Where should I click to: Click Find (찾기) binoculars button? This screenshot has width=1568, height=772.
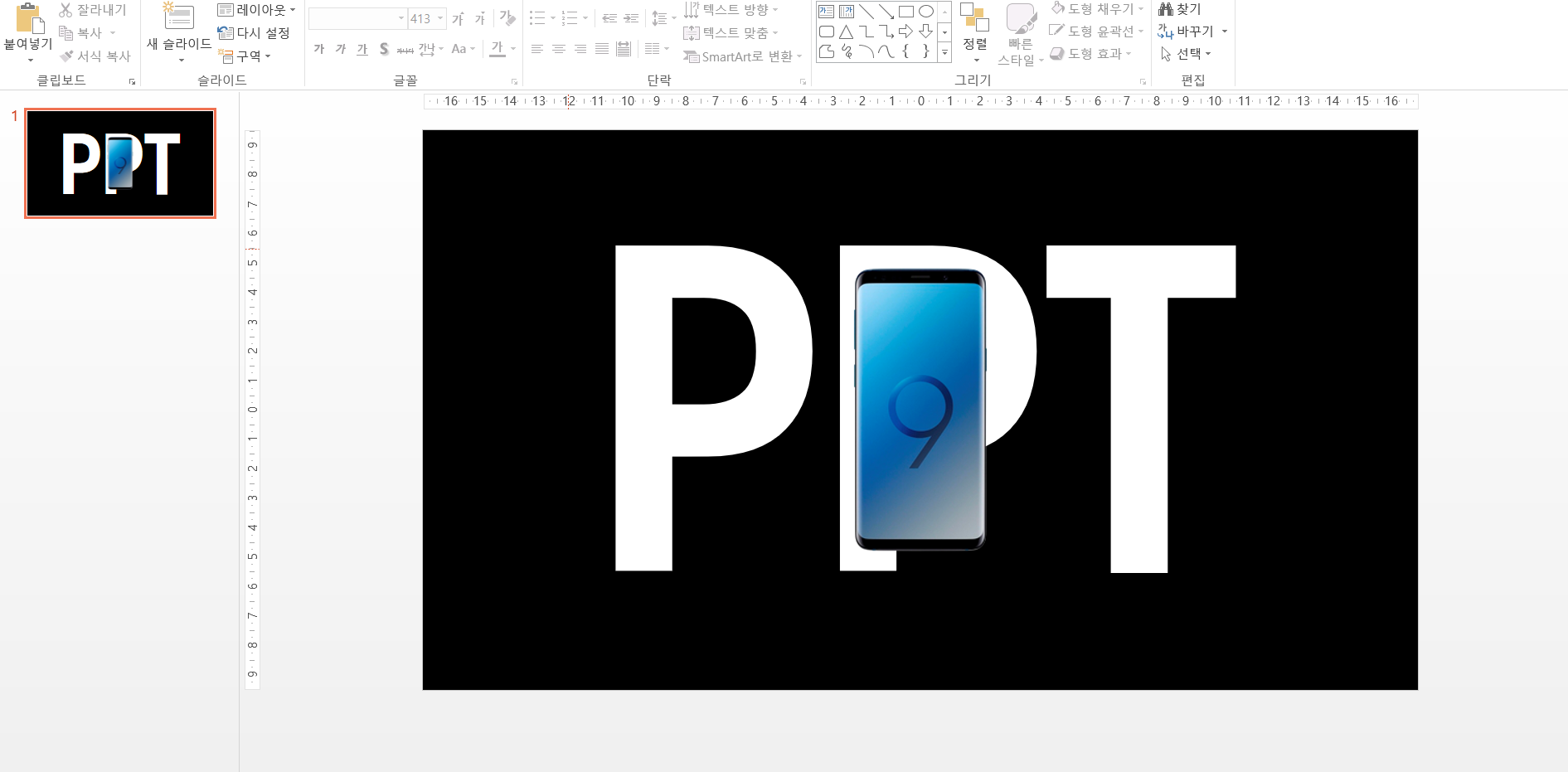(1179, 9)
